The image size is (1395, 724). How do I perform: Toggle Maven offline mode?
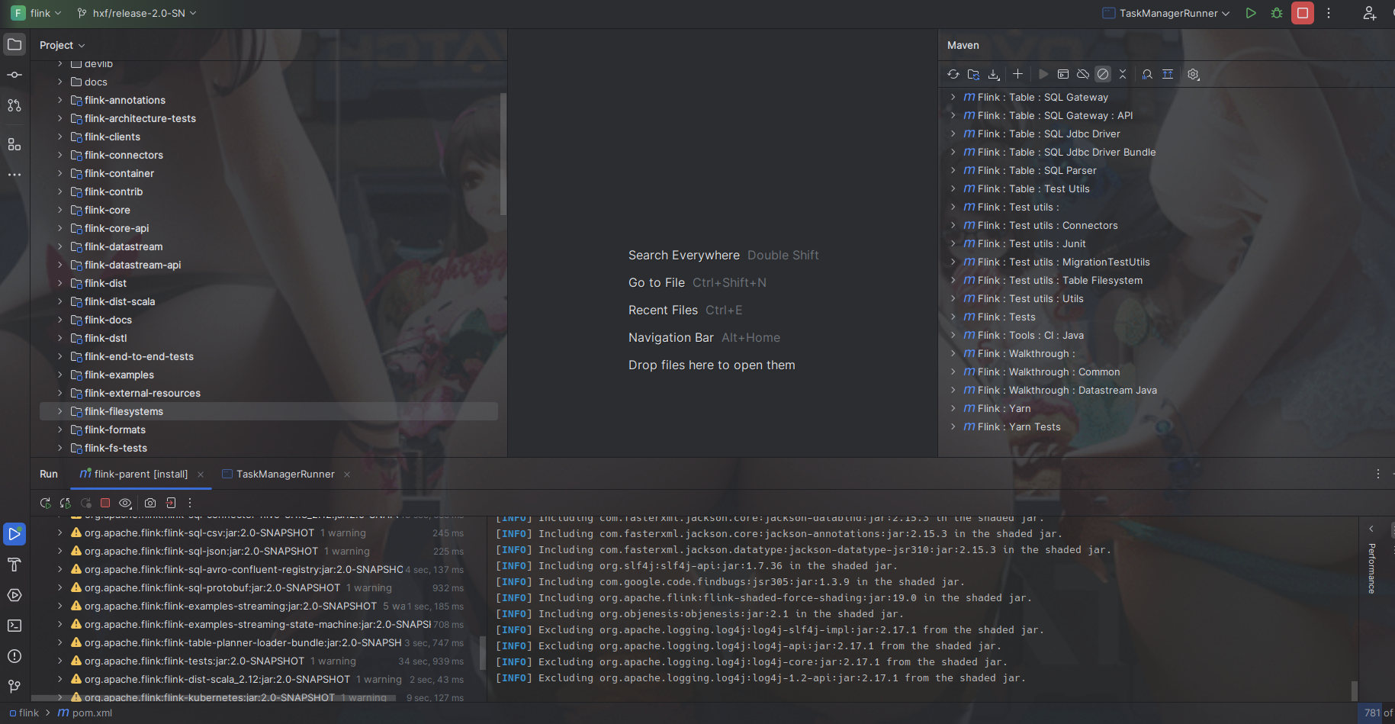[1083, 74]
